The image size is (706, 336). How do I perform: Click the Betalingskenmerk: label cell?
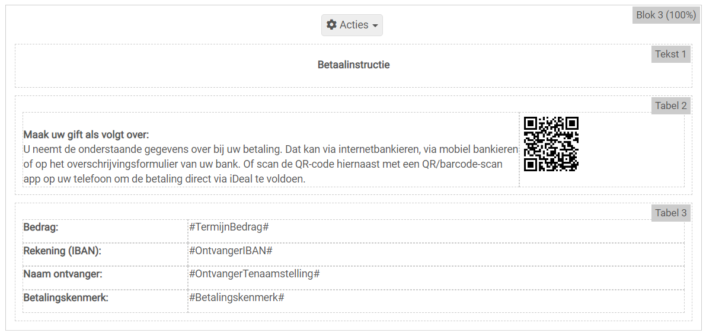(x=66, y=297)
